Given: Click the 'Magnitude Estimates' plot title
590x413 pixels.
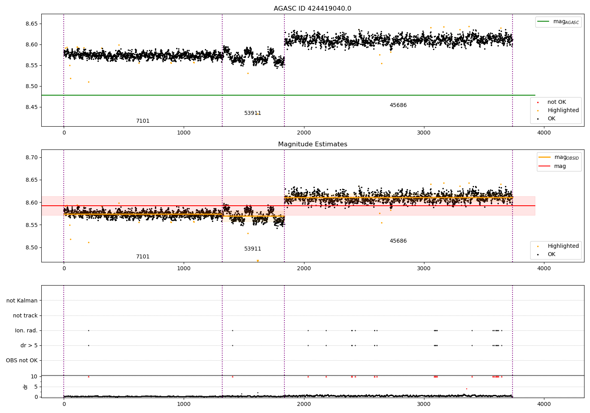Looking at the screenshot, I should [x=312, y=144].
